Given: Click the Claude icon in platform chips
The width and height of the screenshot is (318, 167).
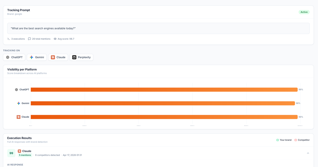Looking at the screenshot, I should [x=52, y=57].
